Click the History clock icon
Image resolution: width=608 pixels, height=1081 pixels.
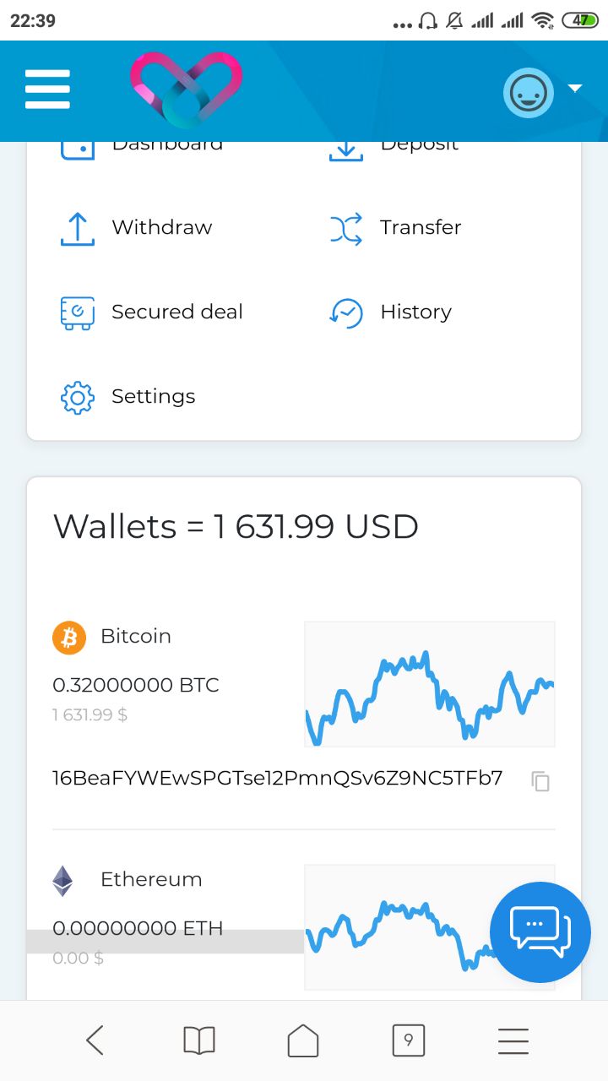[345, 312]
